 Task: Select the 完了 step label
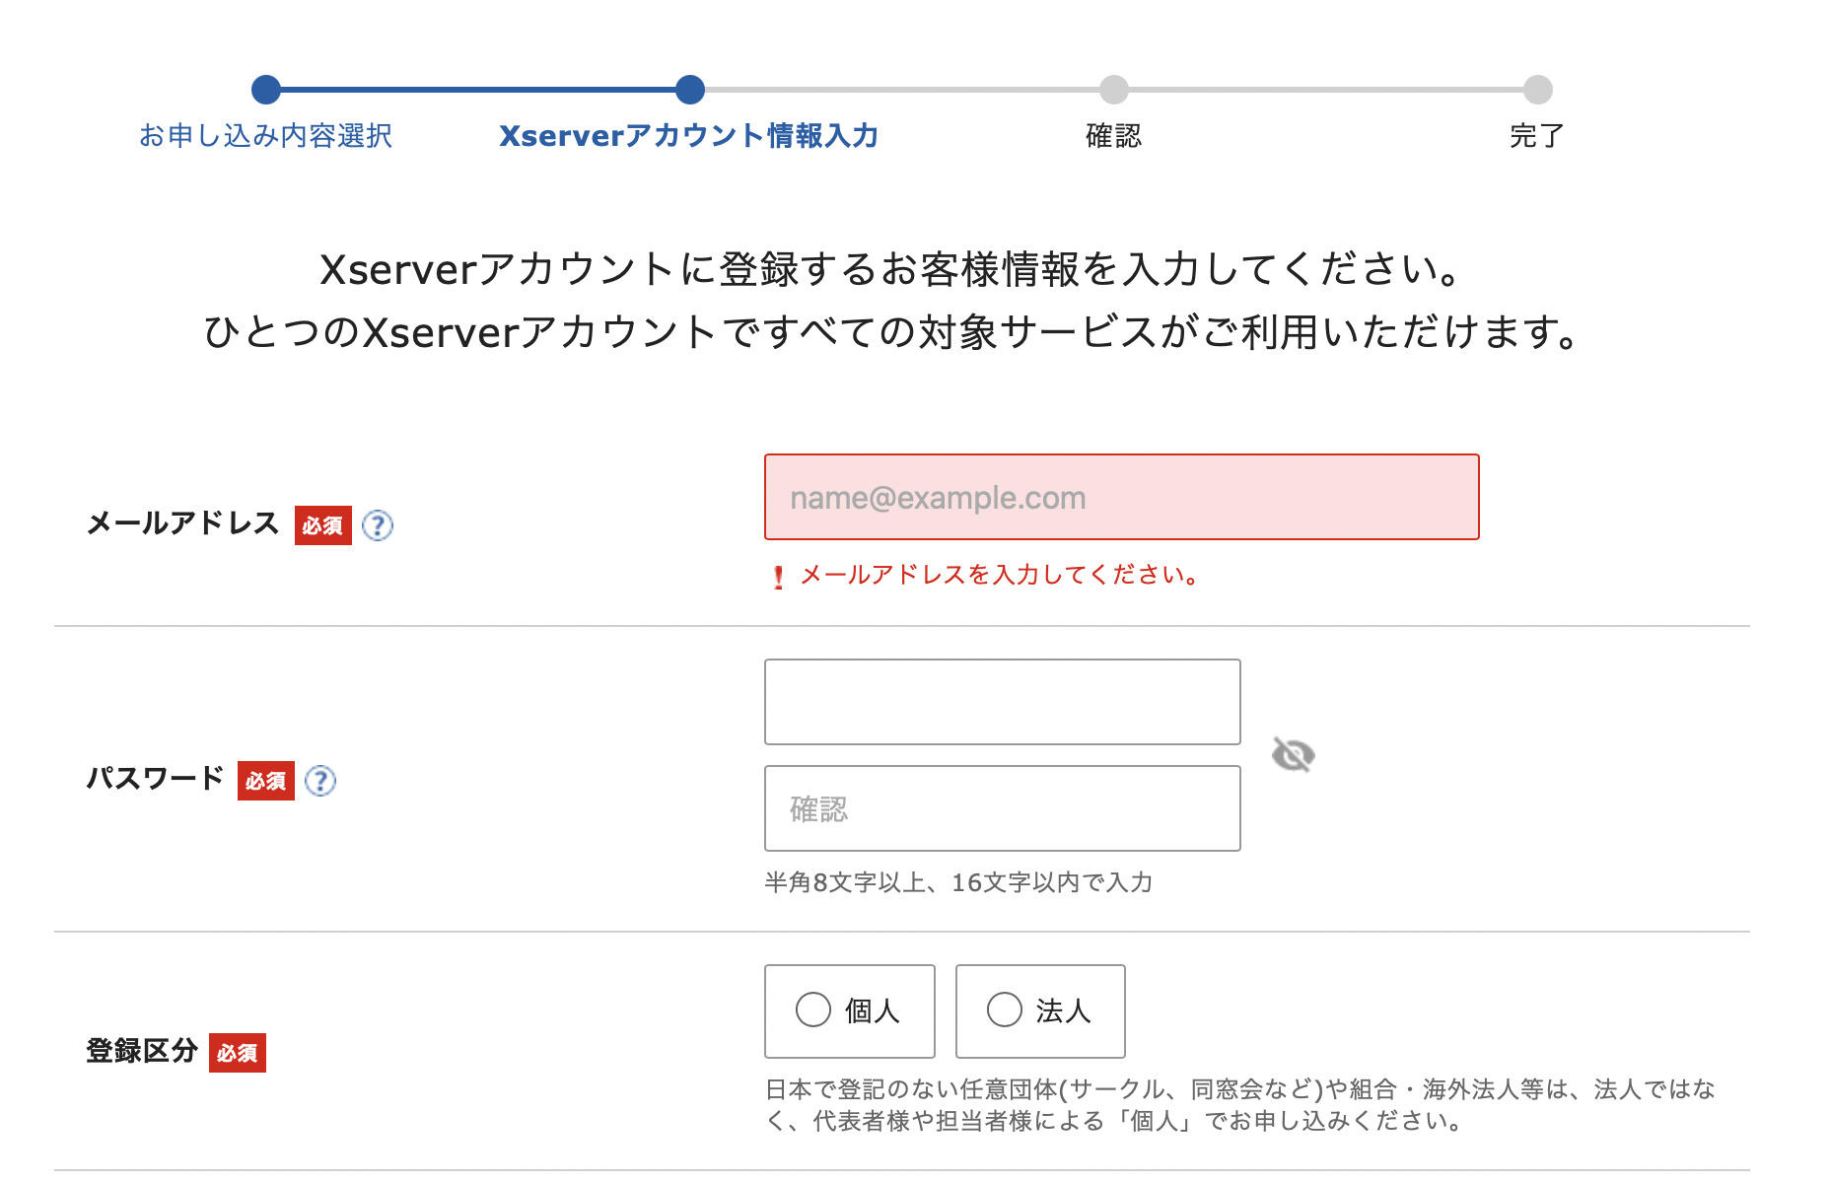coord(1537,136)
